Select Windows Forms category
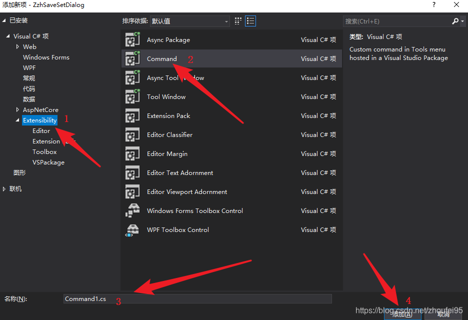468x320 pixels. click(46, 57)
